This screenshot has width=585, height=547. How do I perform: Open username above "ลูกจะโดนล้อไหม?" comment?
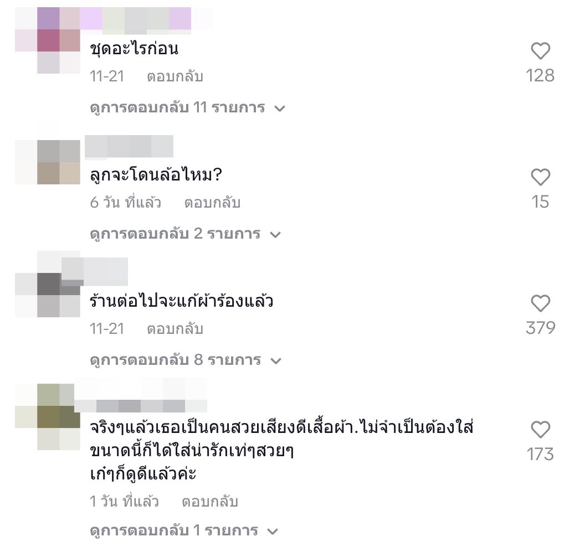point(129,146)
